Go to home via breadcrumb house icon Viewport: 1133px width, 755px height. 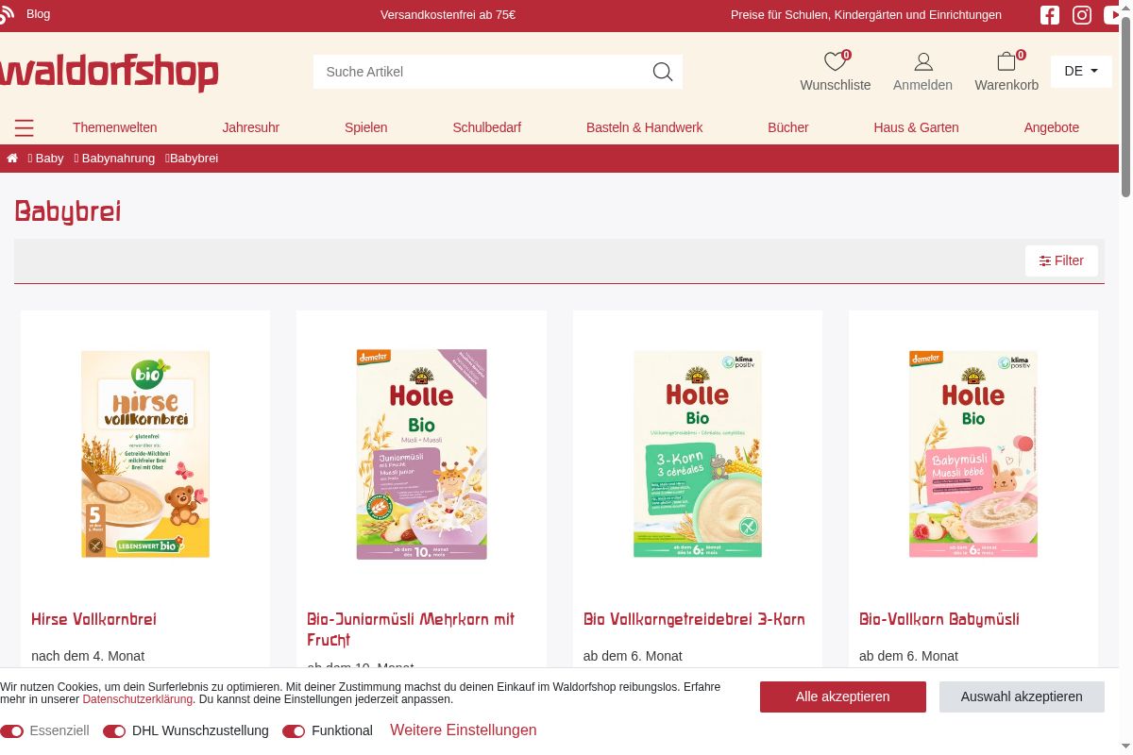coord(12,158)
